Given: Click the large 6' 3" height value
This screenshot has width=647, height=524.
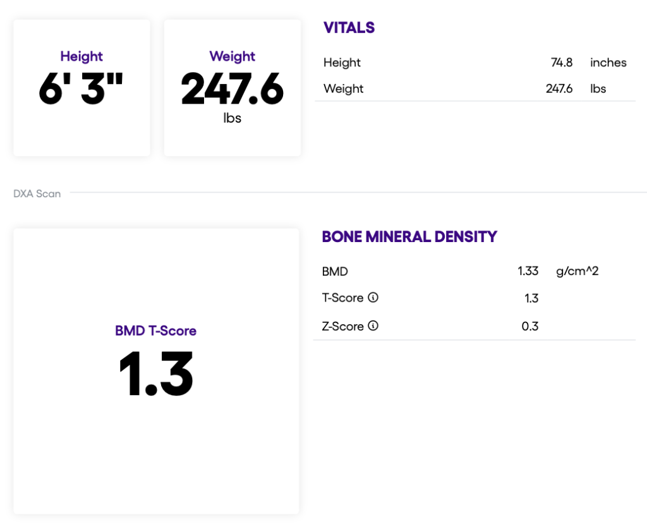Looking at the screenshot, I should 81,90.
